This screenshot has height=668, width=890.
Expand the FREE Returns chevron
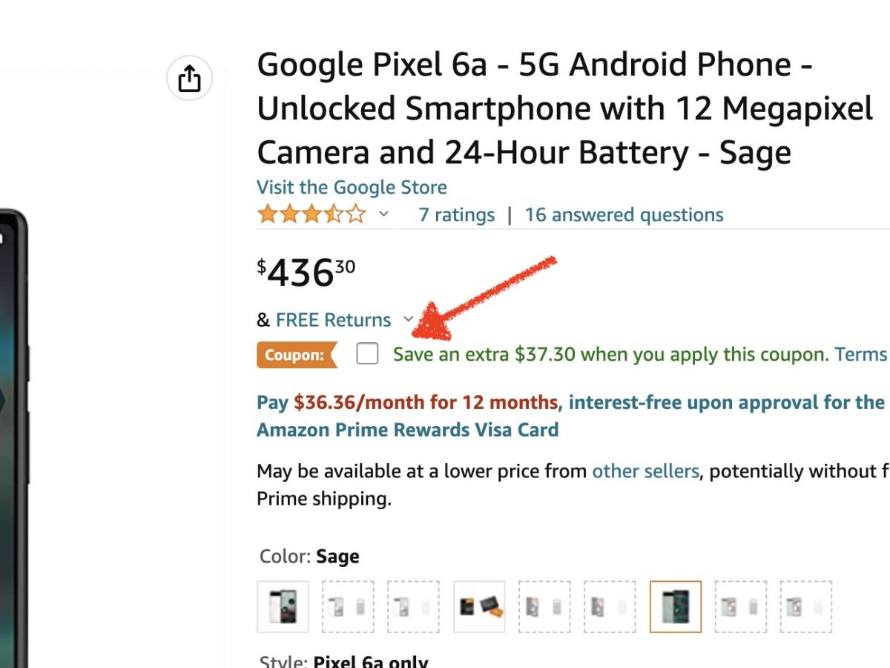(408, 319)
